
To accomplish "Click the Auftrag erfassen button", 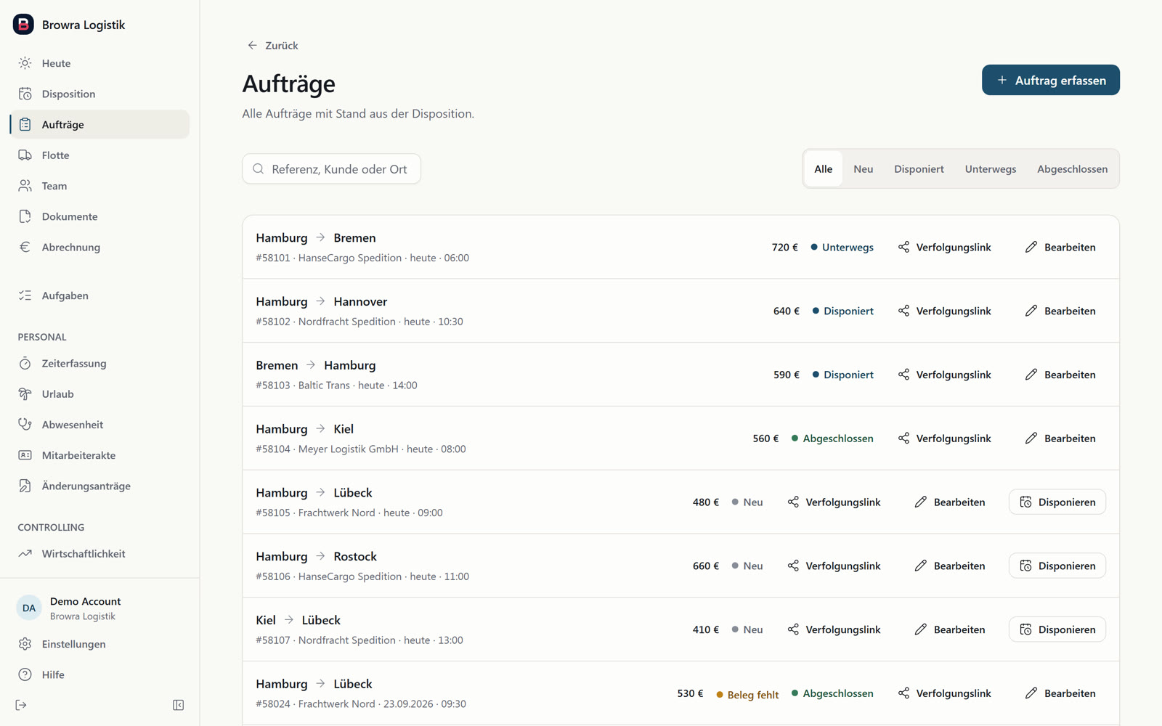I will point(1051,80).
